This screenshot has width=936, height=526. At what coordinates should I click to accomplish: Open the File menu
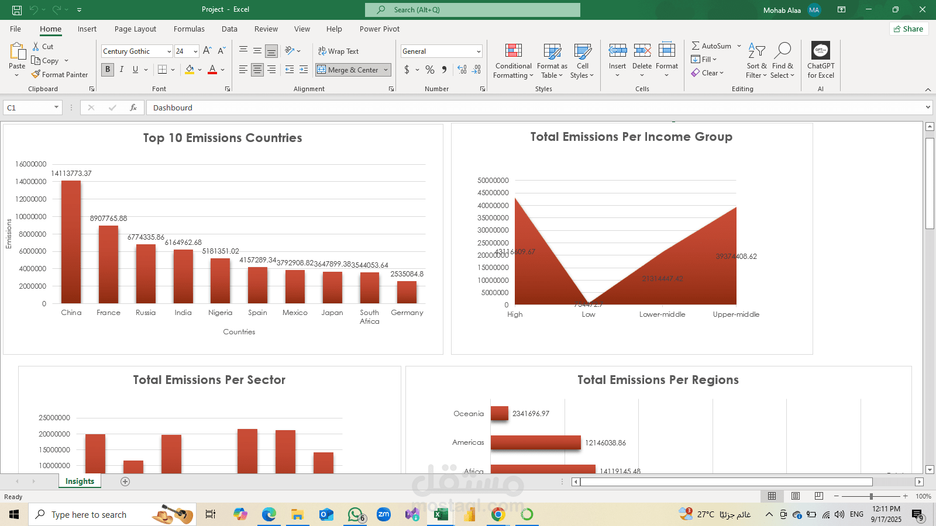(x=15, y=29)
